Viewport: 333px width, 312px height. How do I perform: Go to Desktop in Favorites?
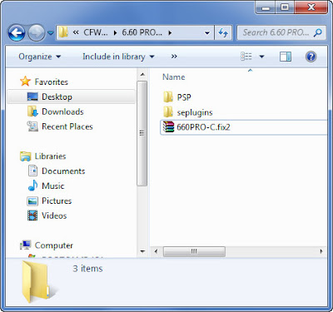[x=72, y=97]
